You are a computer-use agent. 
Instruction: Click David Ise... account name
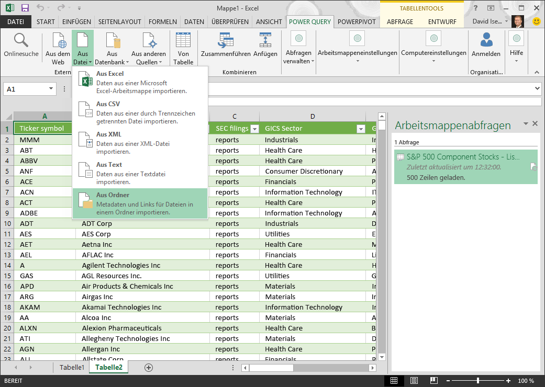tap(487, 21)
